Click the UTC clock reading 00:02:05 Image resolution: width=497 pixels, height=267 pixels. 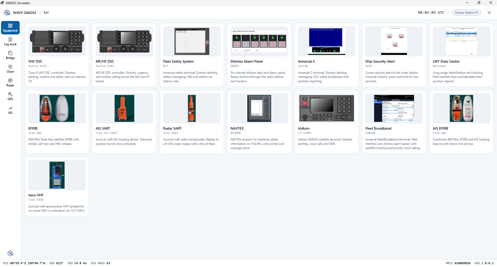pos(431,13)
